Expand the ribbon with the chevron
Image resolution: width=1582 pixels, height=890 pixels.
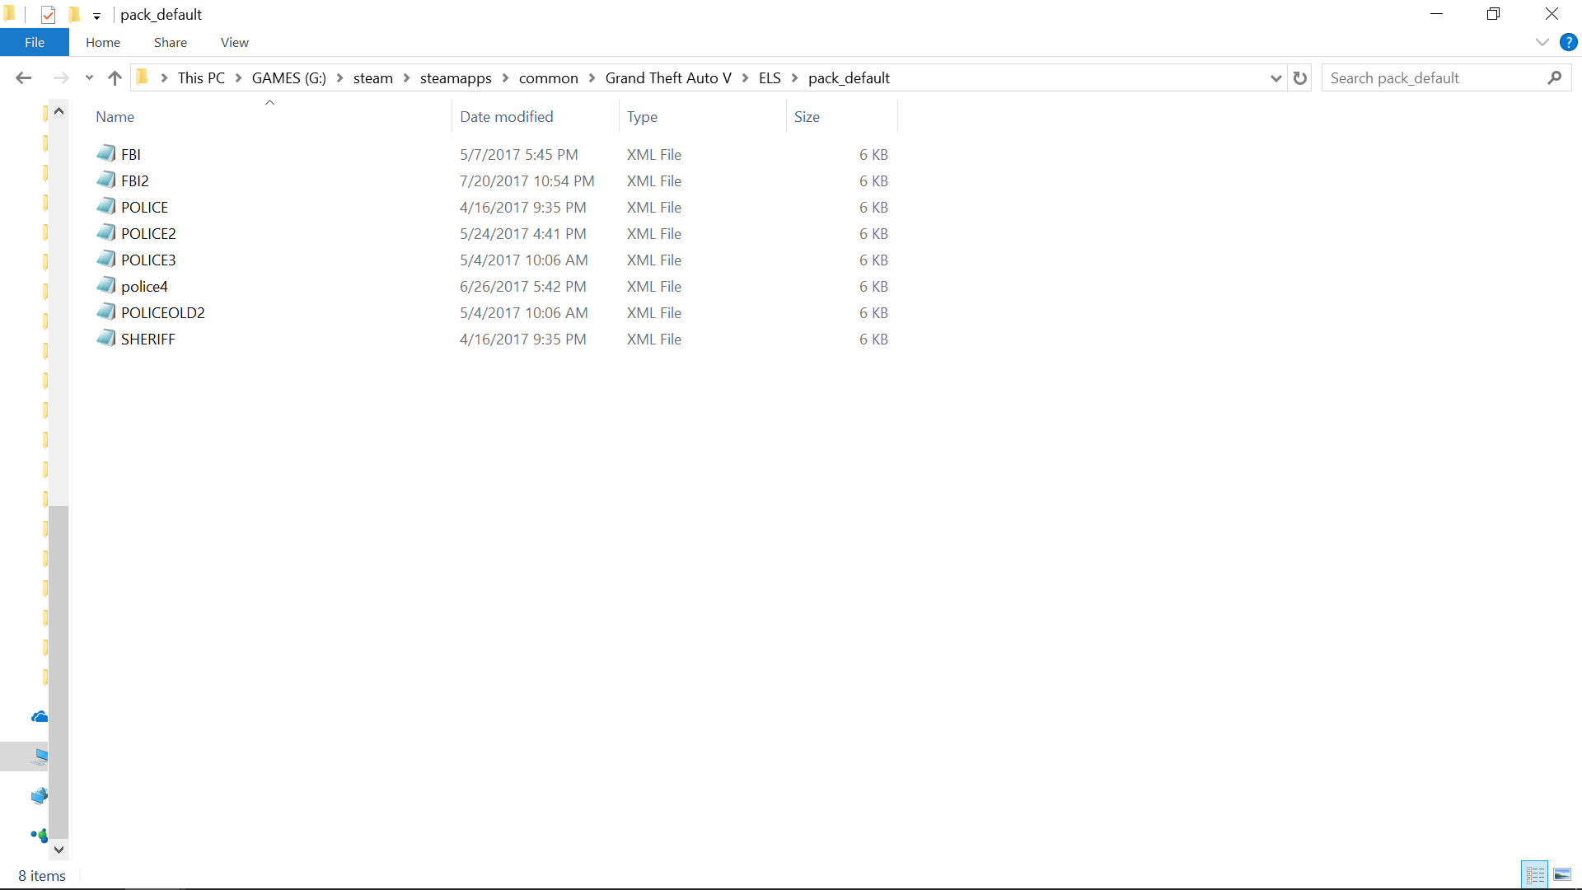[1542, 42]
